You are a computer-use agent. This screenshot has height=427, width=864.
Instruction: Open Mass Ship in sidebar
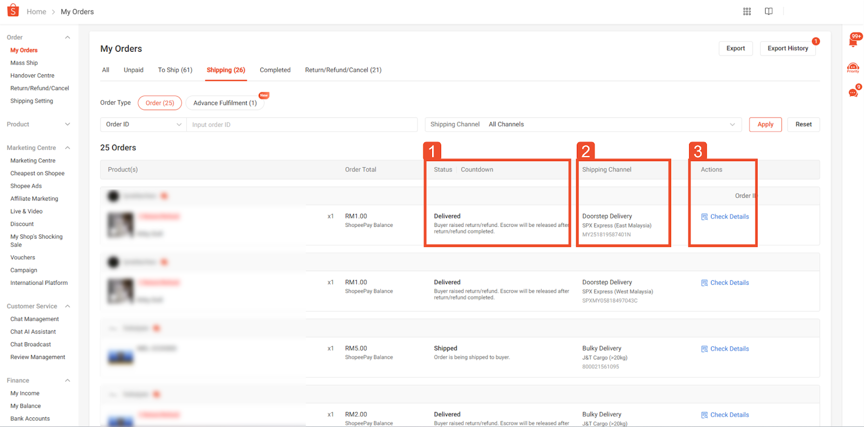click(24, 63)
